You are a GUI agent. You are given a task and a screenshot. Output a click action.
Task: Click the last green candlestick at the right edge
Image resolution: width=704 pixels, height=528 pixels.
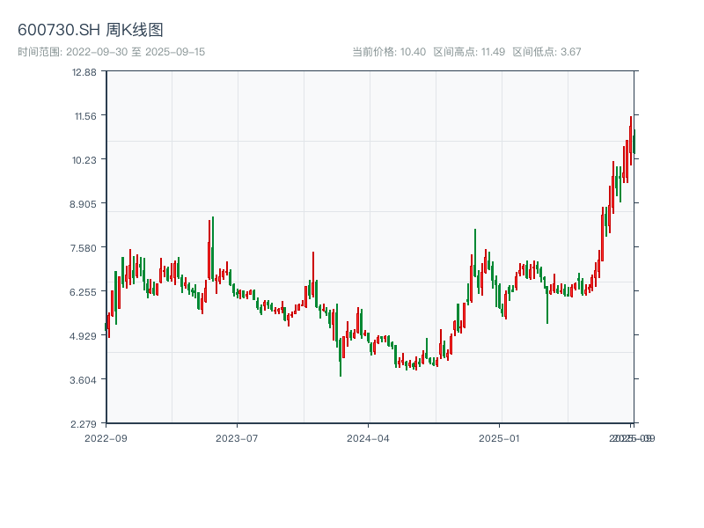click(x=634, y=142)
